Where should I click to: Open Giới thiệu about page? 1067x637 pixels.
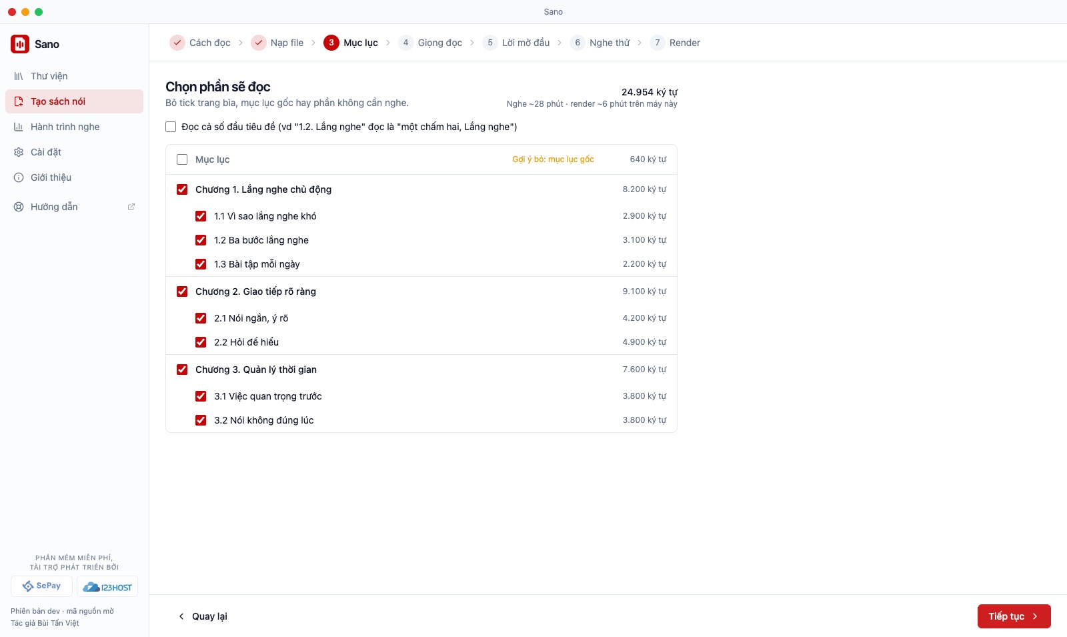(x=74, y=177)
